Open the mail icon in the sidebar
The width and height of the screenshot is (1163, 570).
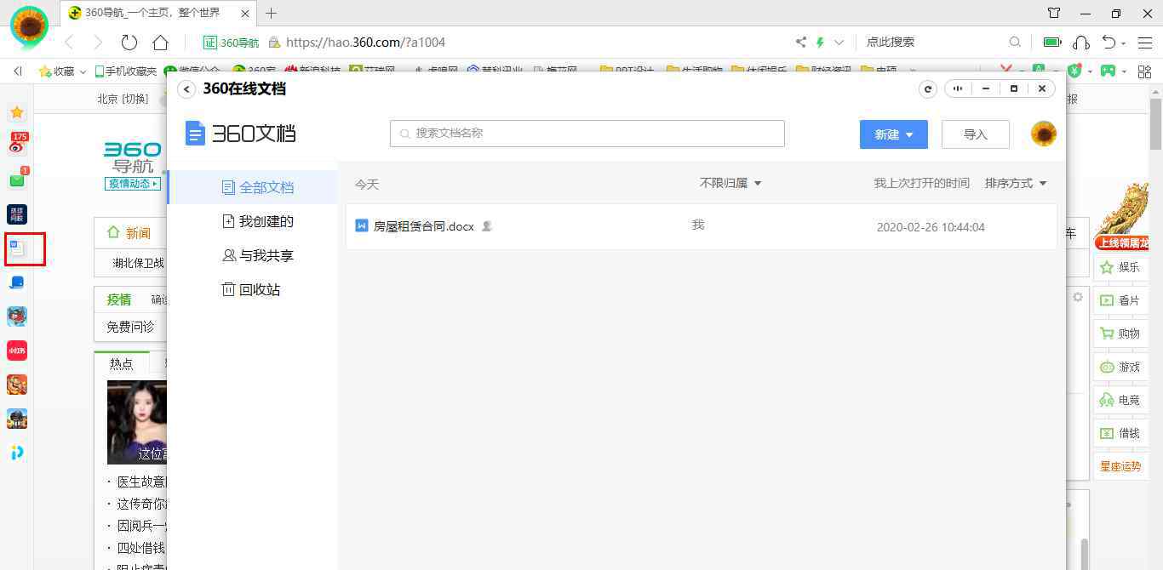17,180
